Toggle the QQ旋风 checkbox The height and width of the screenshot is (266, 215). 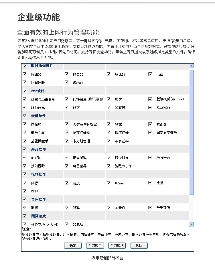109,107
